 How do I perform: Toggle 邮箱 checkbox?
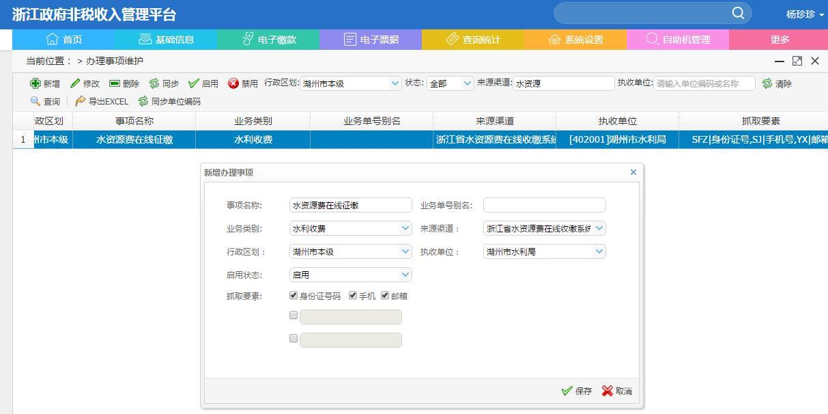point(385,295)
